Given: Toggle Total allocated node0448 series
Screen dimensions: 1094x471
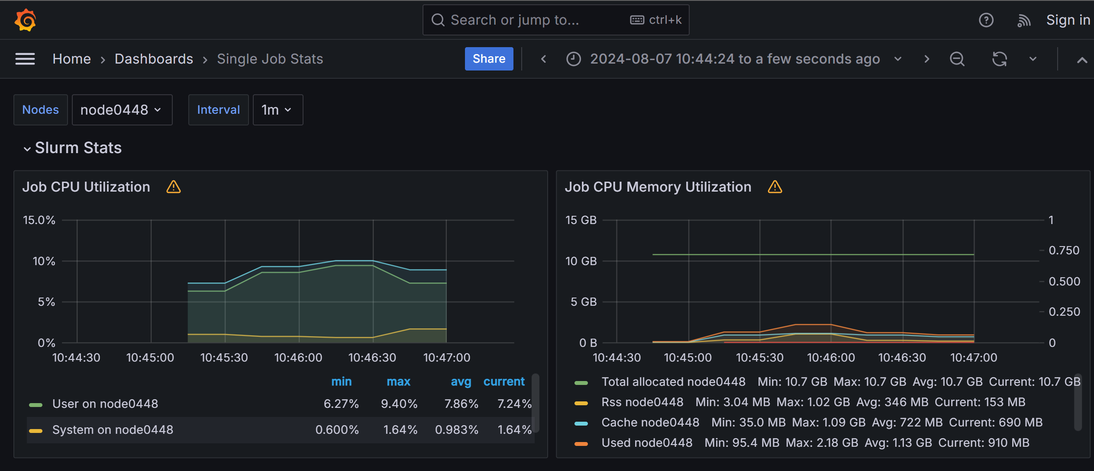Looking at the screenshot, I should [673, 381].
